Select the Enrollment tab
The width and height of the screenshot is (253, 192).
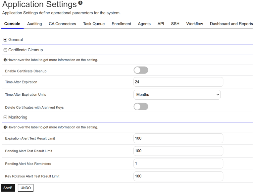(121, 24)
